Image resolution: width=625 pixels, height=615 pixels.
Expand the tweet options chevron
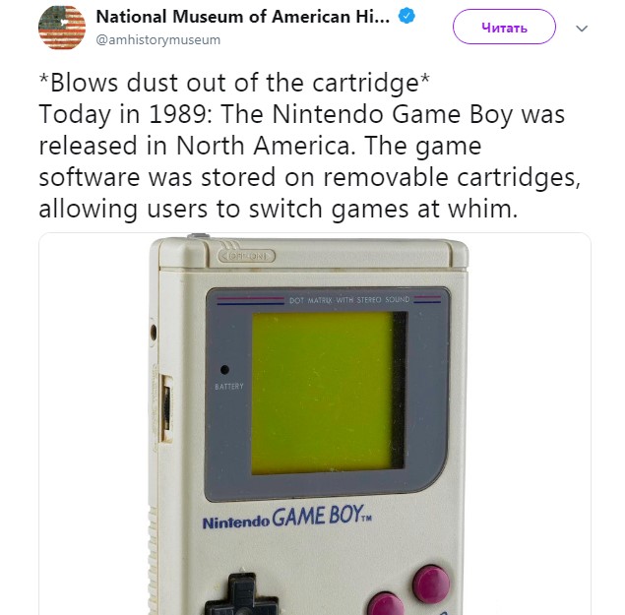point(582,29)
